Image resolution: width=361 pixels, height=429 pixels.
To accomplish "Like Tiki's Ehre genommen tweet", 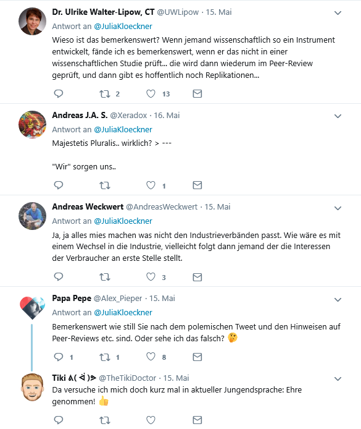I will coord(151,420).
